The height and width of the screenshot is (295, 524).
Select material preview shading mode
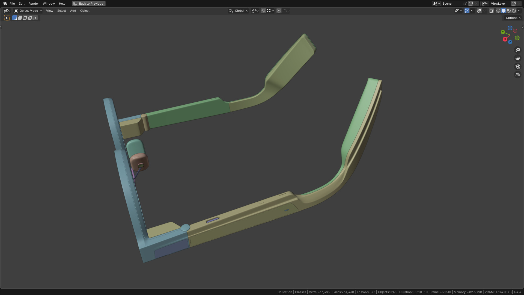(509, 11)
